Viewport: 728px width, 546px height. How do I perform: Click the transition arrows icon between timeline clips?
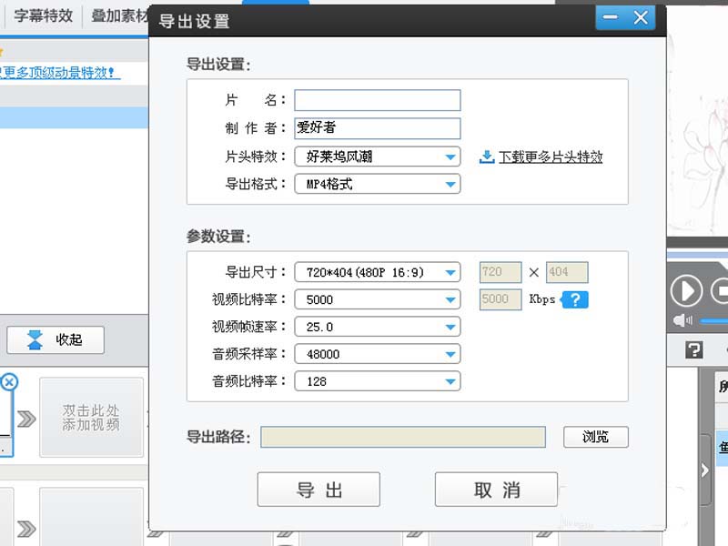26,417
